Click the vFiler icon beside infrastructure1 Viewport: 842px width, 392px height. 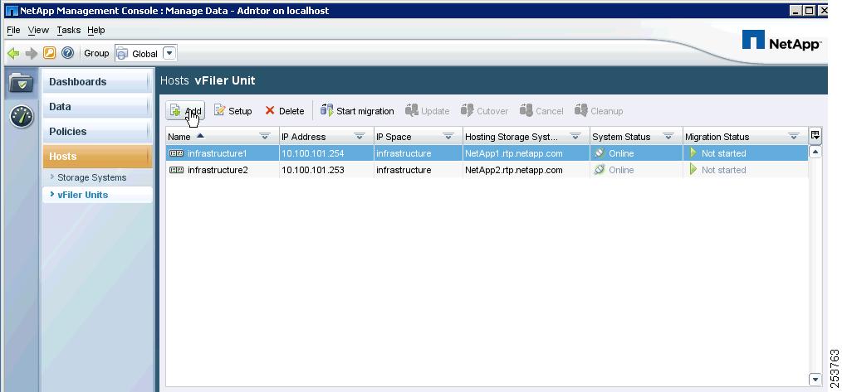(176, 153)
